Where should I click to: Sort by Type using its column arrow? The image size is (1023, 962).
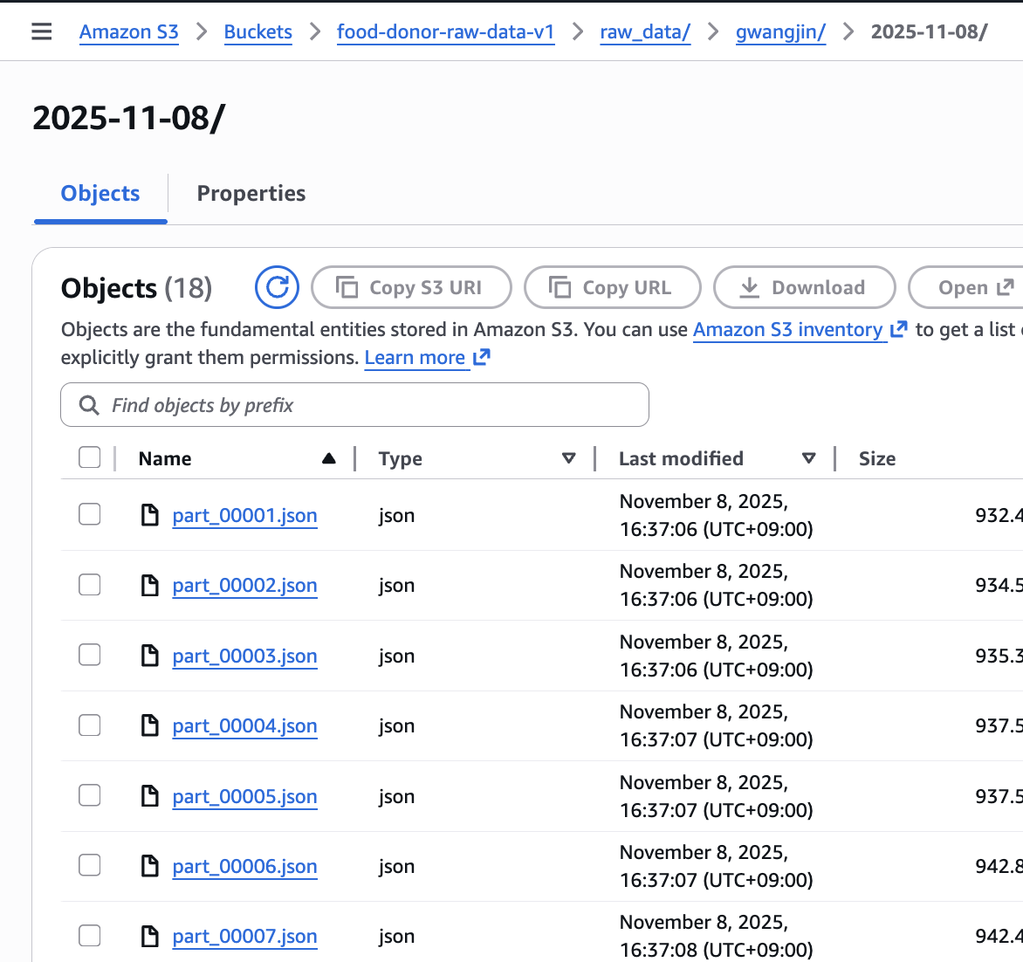pyautogui.click(x=569, y=459)
